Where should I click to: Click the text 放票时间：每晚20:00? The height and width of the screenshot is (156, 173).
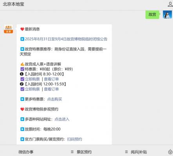pos(43,129)
